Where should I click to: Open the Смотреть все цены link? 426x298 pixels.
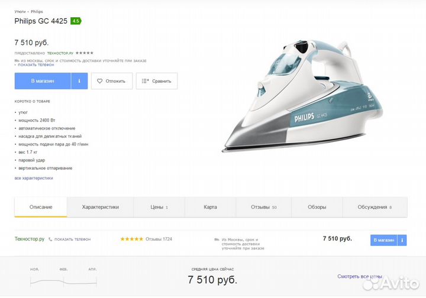click(360, 276)
